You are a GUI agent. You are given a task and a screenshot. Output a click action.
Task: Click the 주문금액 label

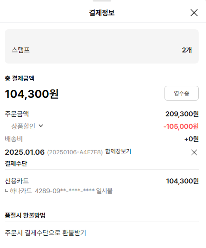[17, 113]
